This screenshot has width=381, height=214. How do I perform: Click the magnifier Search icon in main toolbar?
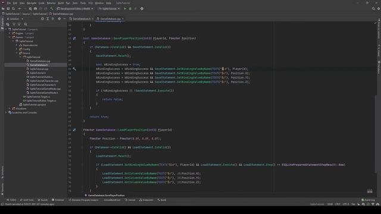(x=30, y=9)
